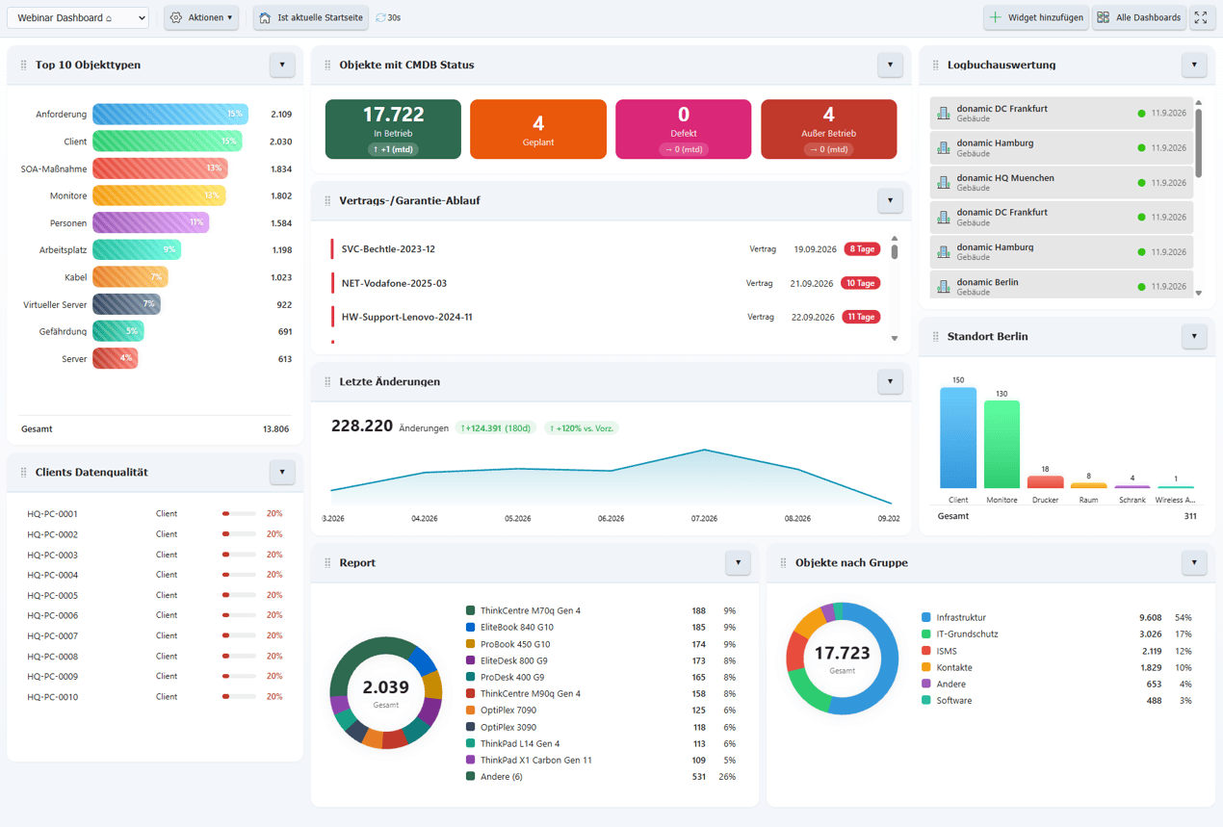The height and width of the screenshot is (827, 1223).
Task: Open contract NET-Vodafone-2025-03
Action: tap(394, 283)
